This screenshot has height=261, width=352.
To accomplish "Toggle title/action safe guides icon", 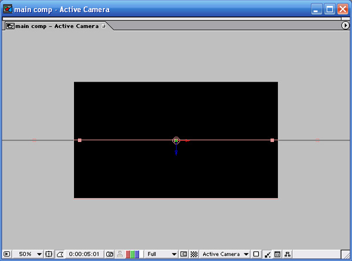I will 49,255.
